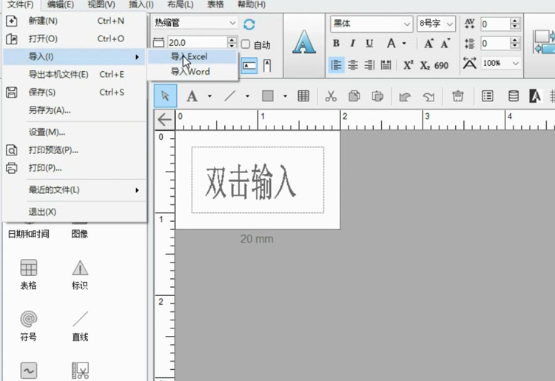Click the paste icon in toolbar
The height and width of the screenshot is (381, 555).
tap(377, 96)
